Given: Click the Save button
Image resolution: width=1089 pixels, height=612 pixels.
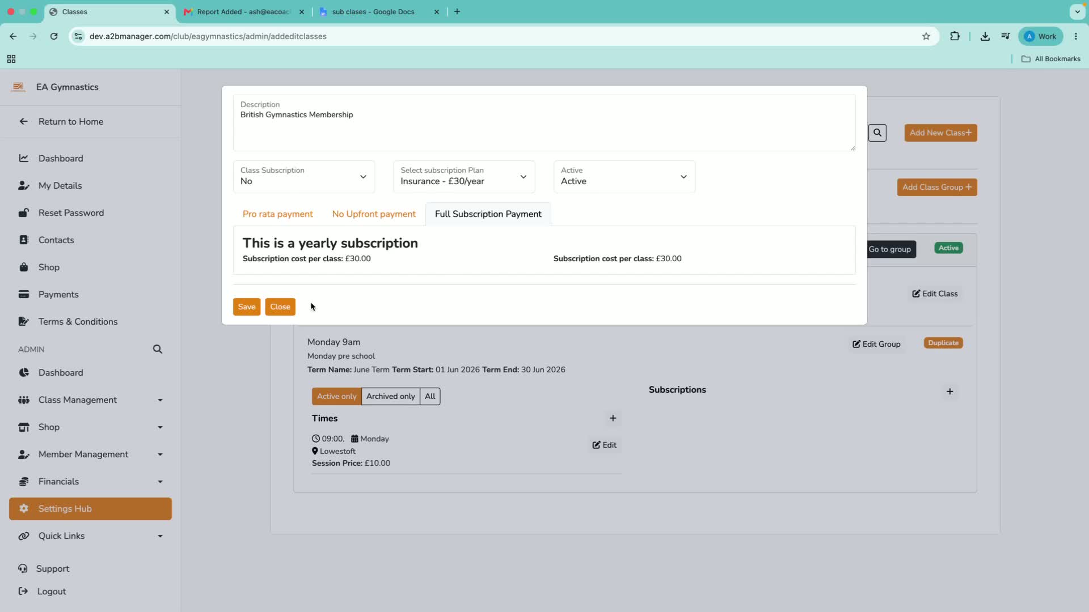Looking at the screenshot, I should tap(247, 307).
